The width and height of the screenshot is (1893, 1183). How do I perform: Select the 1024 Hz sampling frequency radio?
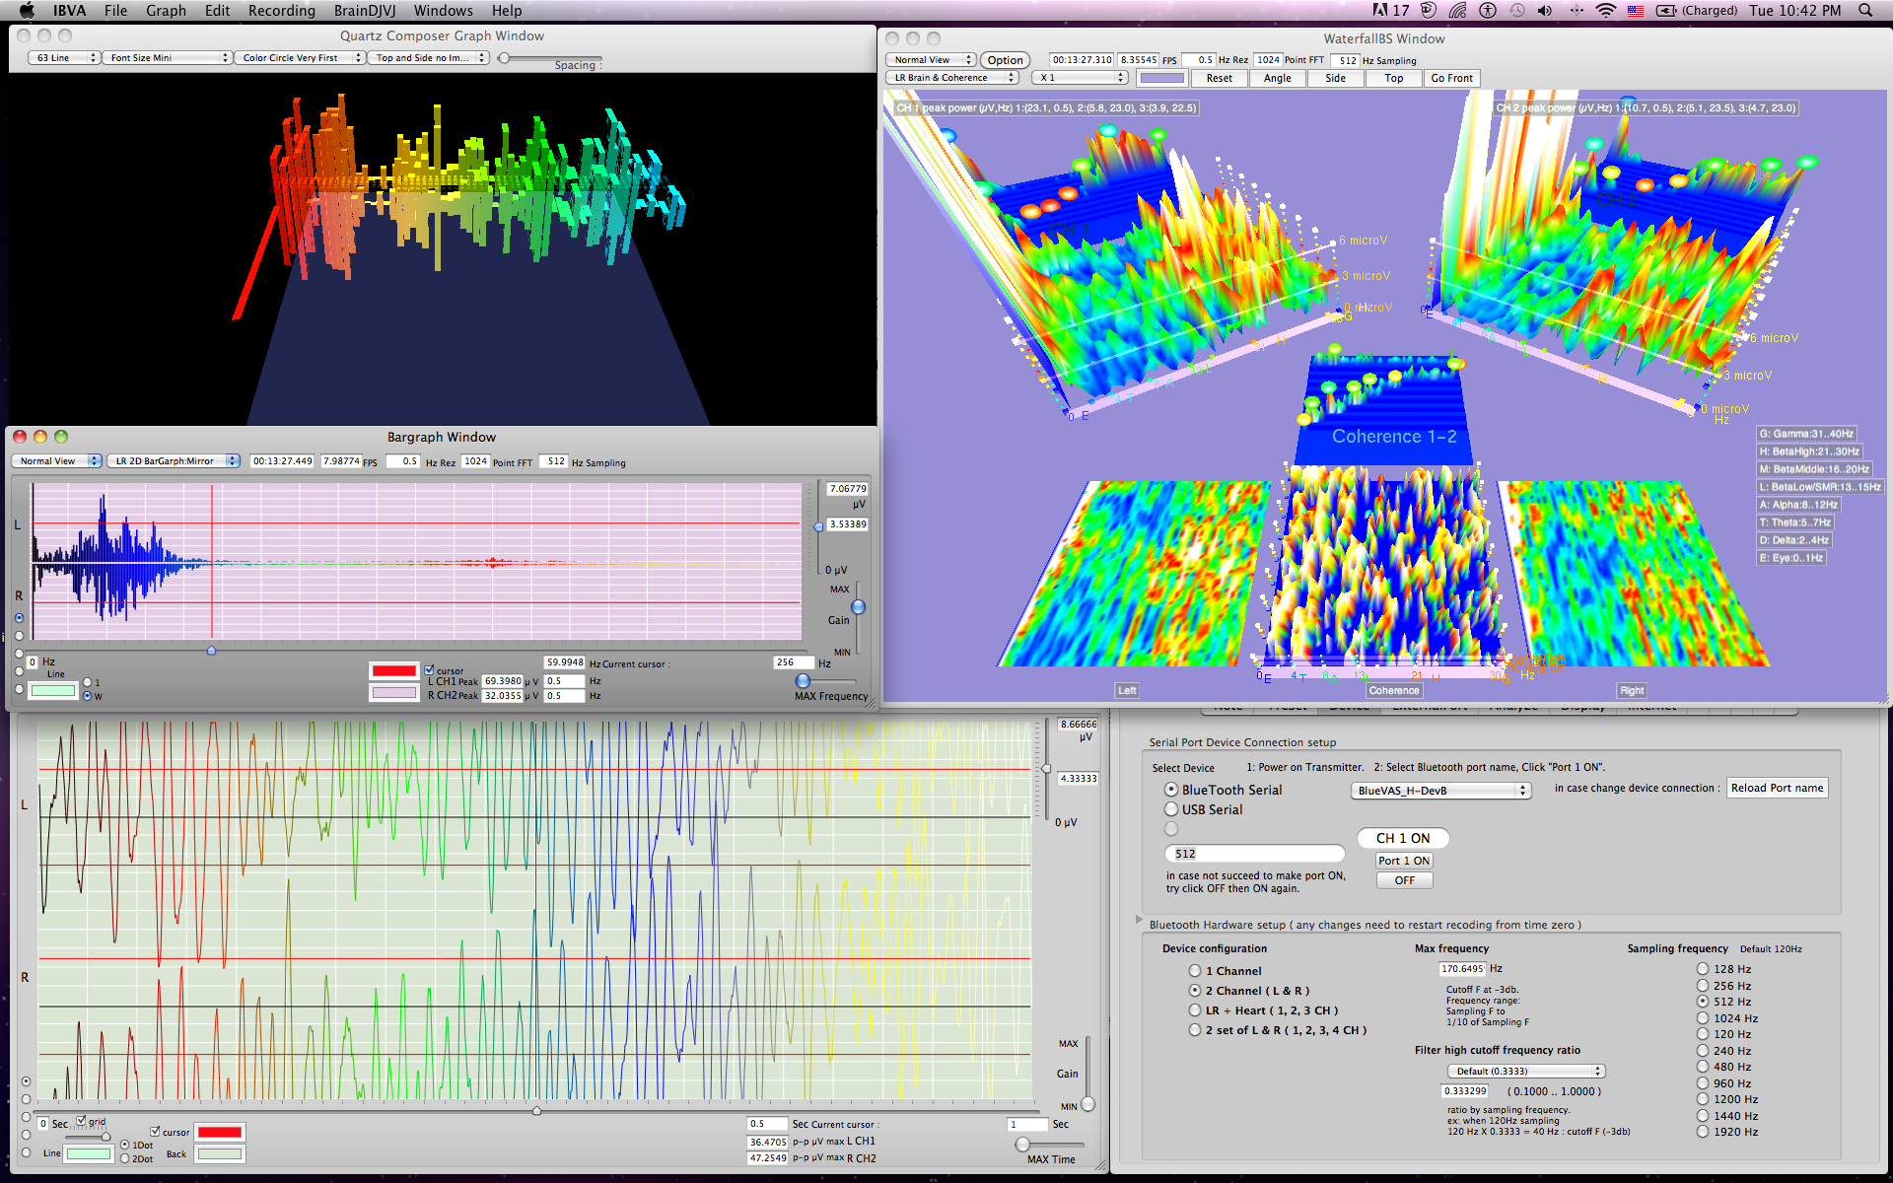tap(1703, 1018)
